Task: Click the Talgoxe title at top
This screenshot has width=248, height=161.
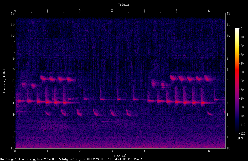Action: tap(124, 4)
